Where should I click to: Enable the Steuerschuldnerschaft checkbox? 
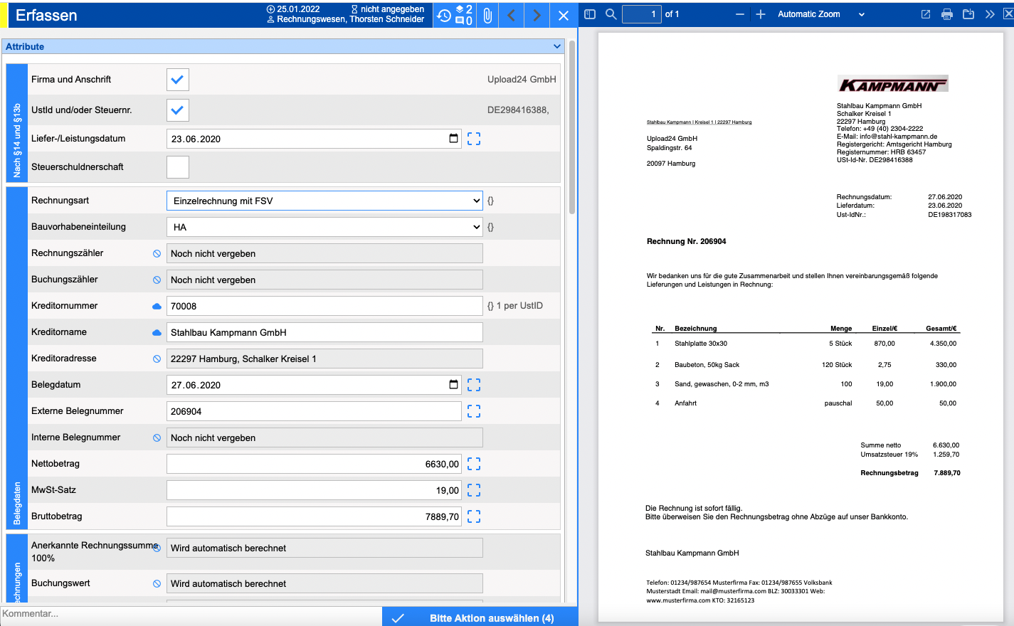click(178, 167)
